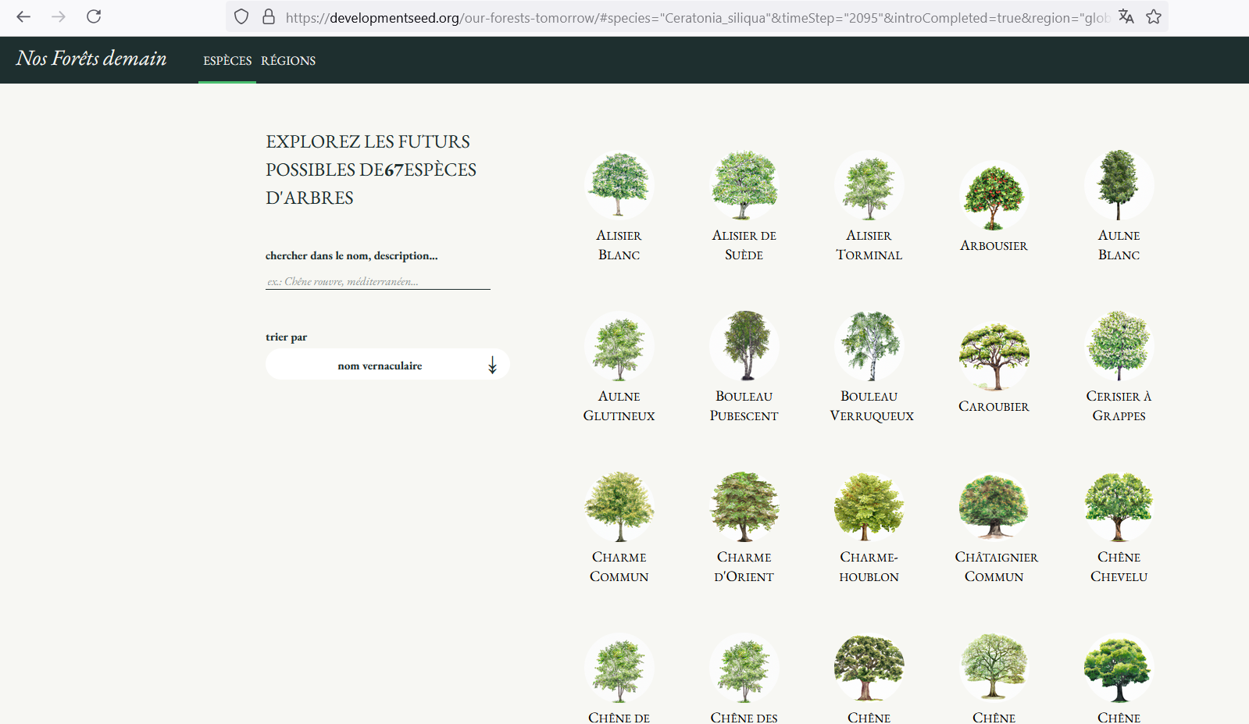Click the padlock site security icon
This screenshot has width=1249, height=724.
click(x=269, y=16)
